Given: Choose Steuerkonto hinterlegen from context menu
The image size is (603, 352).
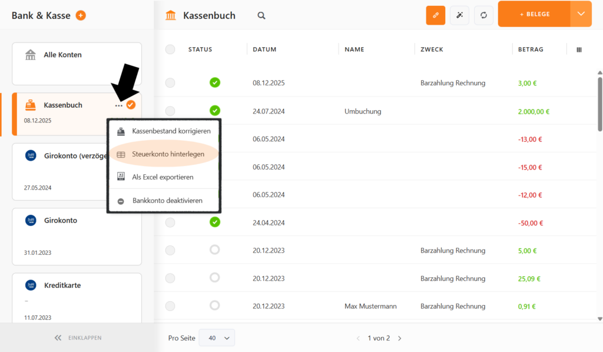Looking at the screenshot, I should [x=168, y=154].
